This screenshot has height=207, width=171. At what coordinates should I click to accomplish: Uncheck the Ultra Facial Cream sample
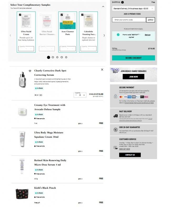click(20, 15)
